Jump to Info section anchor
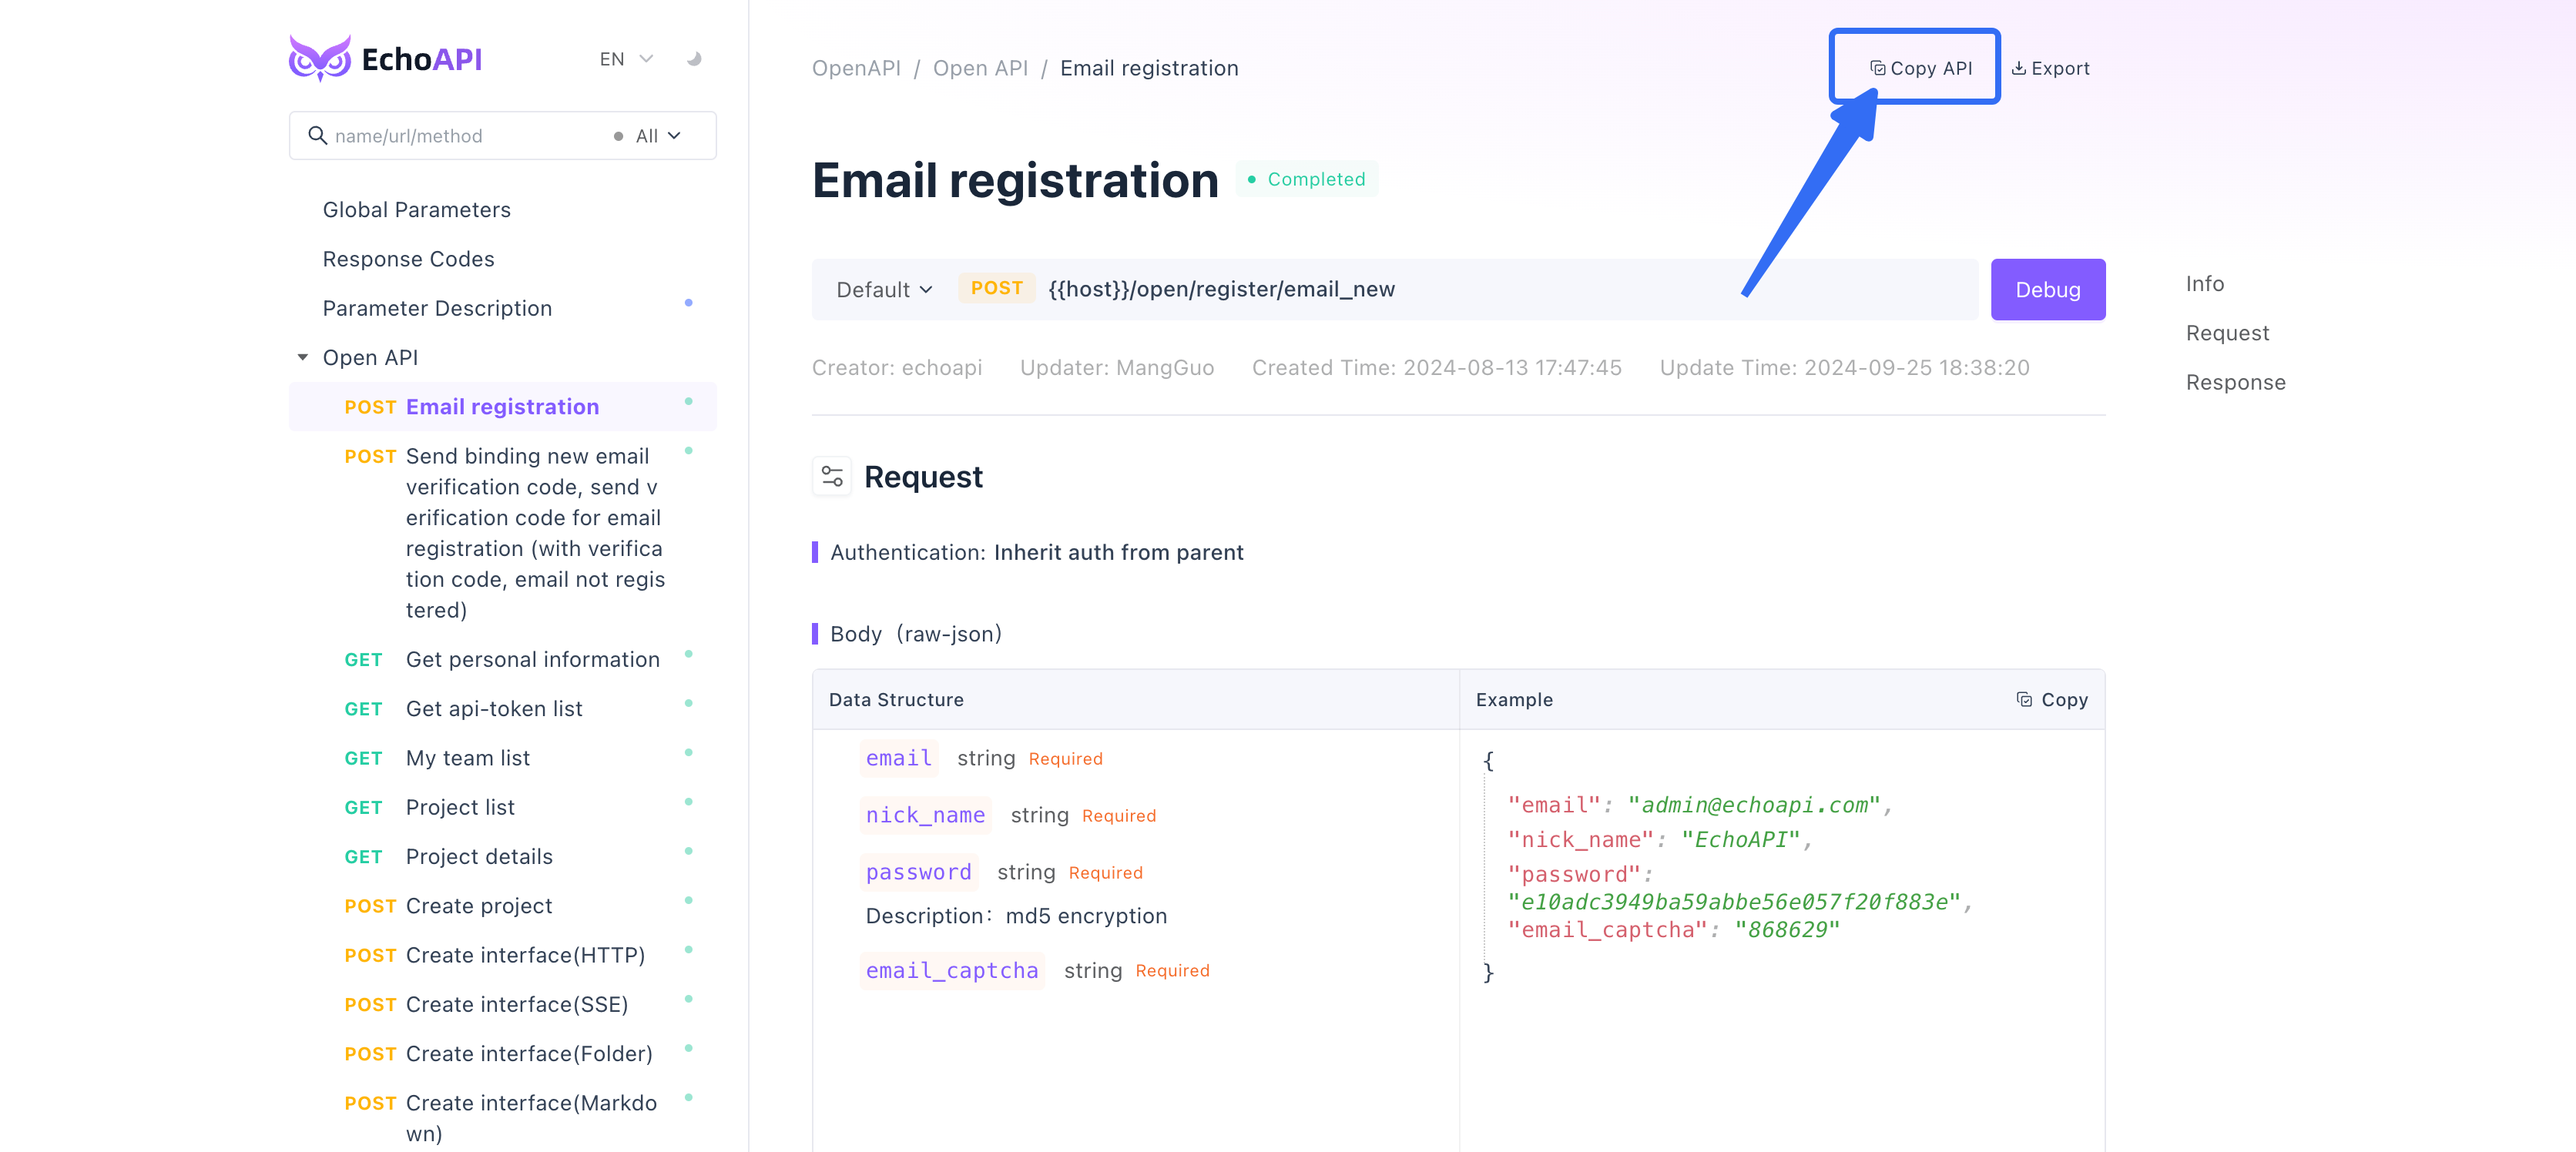This screenshot has width=2576, height=1152. pos(2204,283)
